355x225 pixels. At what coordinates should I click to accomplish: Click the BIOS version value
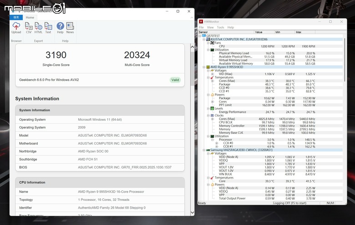(x=125, y=168)
